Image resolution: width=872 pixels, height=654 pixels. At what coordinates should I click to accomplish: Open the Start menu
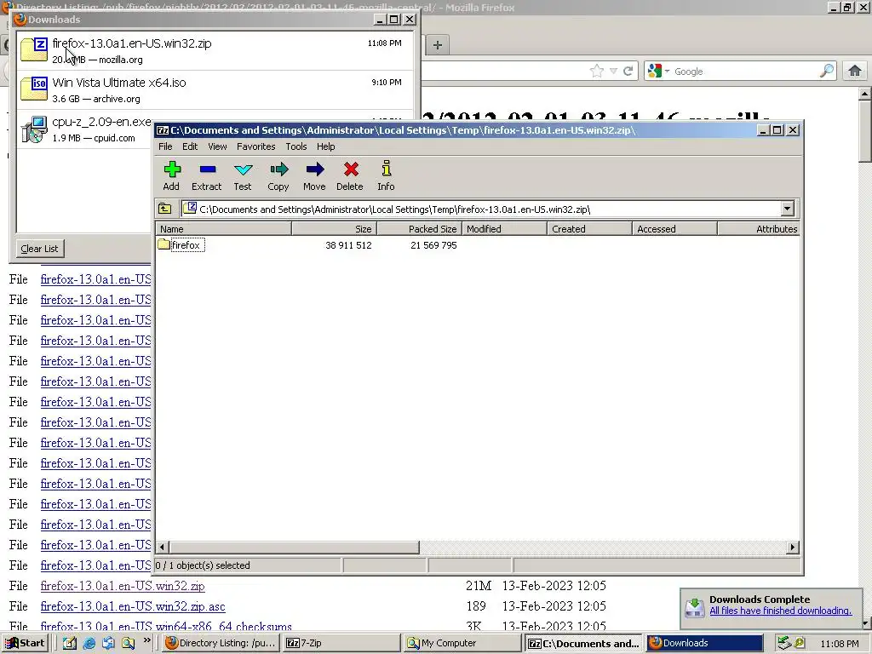pos(25,643)
